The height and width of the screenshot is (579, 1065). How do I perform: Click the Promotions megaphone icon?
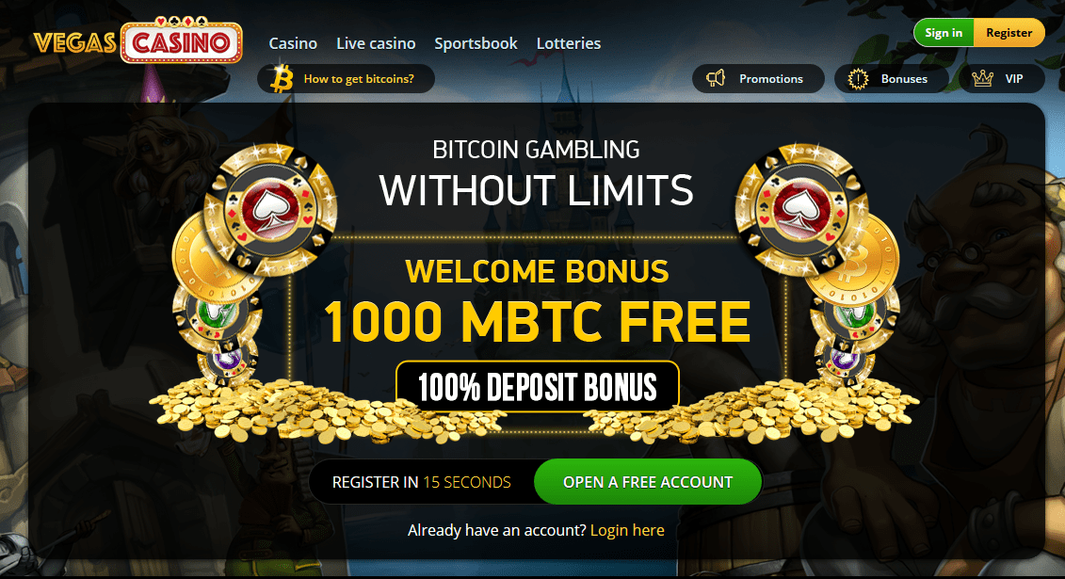coord(716,79)
